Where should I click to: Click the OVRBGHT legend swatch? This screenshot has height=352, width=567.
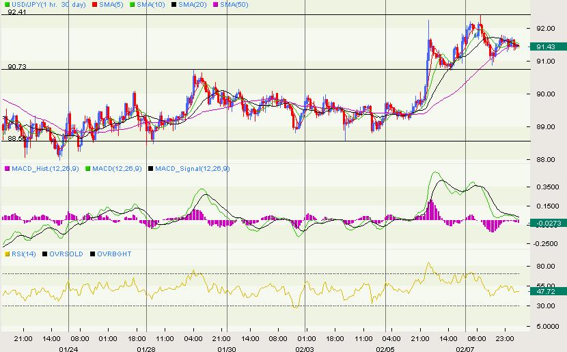pyautogui.click(x=92, y=254)
